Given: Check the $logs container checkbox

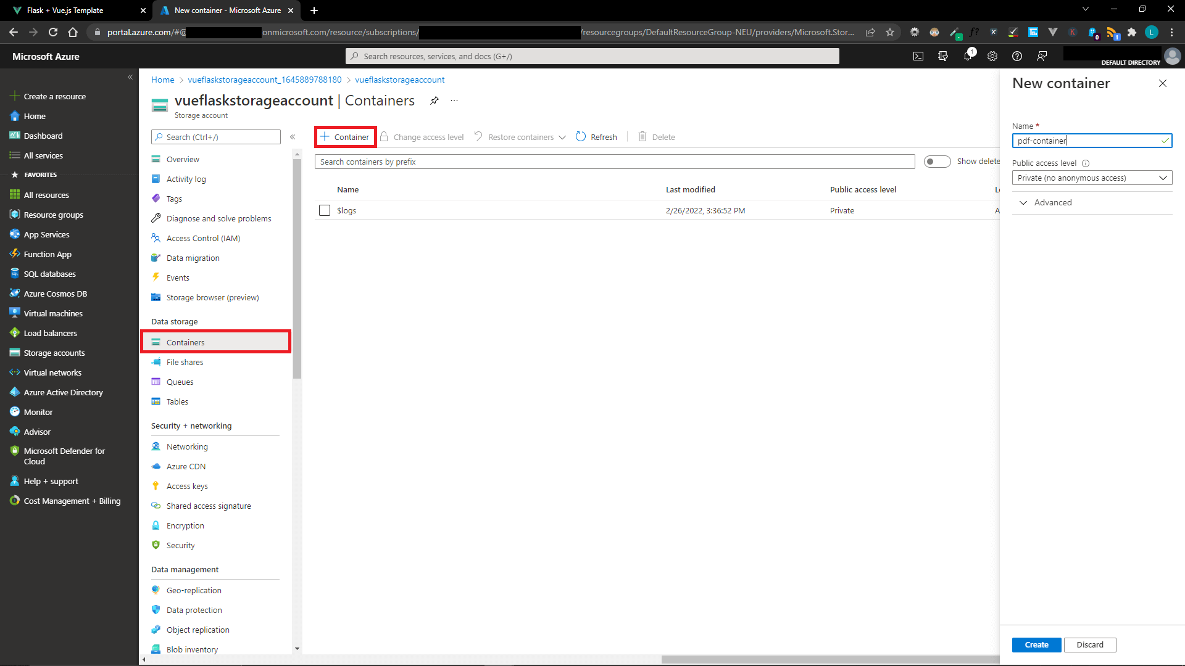Looking at the screenshot, I should coord(325,210).
